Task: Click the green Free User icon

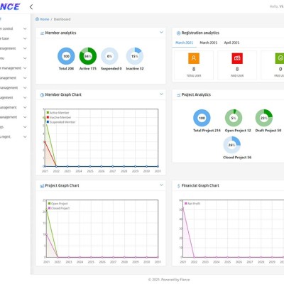Action: [280, 58]
